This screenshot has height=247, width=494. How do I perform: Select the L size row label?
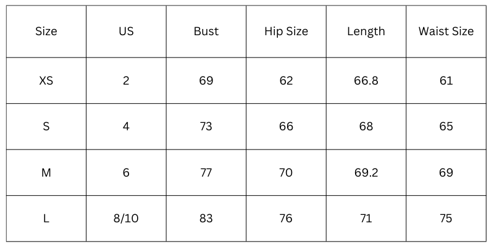point(46,219)
